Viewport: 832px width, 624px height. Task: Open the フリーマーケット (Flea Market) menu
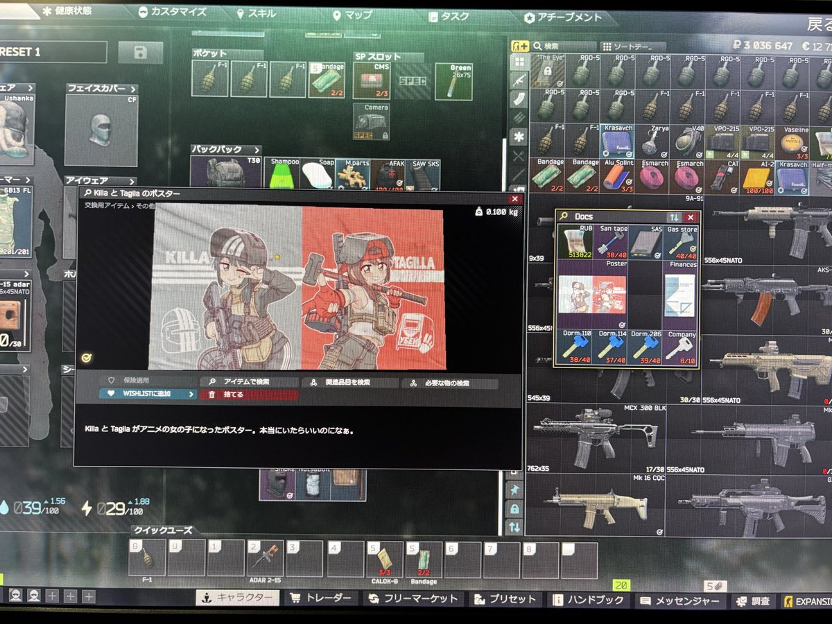(x=415, y=598)
